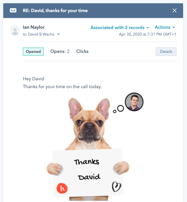Viewport: 187px width, 202px height.
Task: Click the small thought bubble circle
Action: click(x=115, y=112)
